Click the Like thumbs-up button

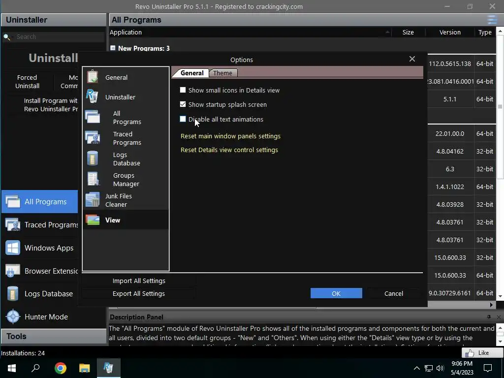click(x=482, y=353)
